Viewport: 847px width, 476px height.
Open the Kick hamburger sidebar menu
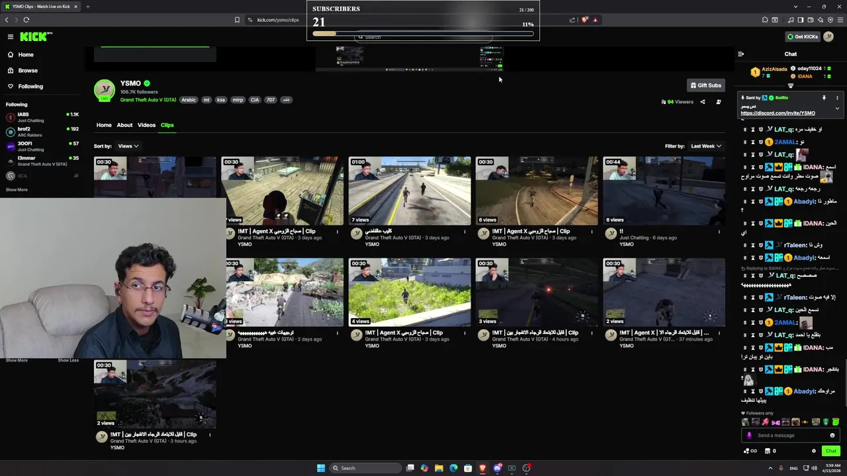tap(11, 37)
